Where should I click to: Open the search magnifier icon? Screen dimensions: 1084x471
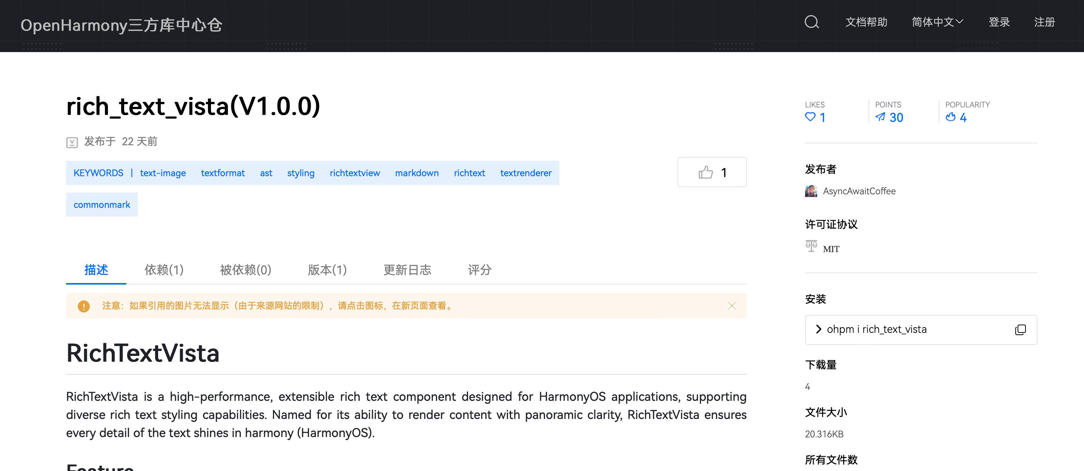pos(812,22)
